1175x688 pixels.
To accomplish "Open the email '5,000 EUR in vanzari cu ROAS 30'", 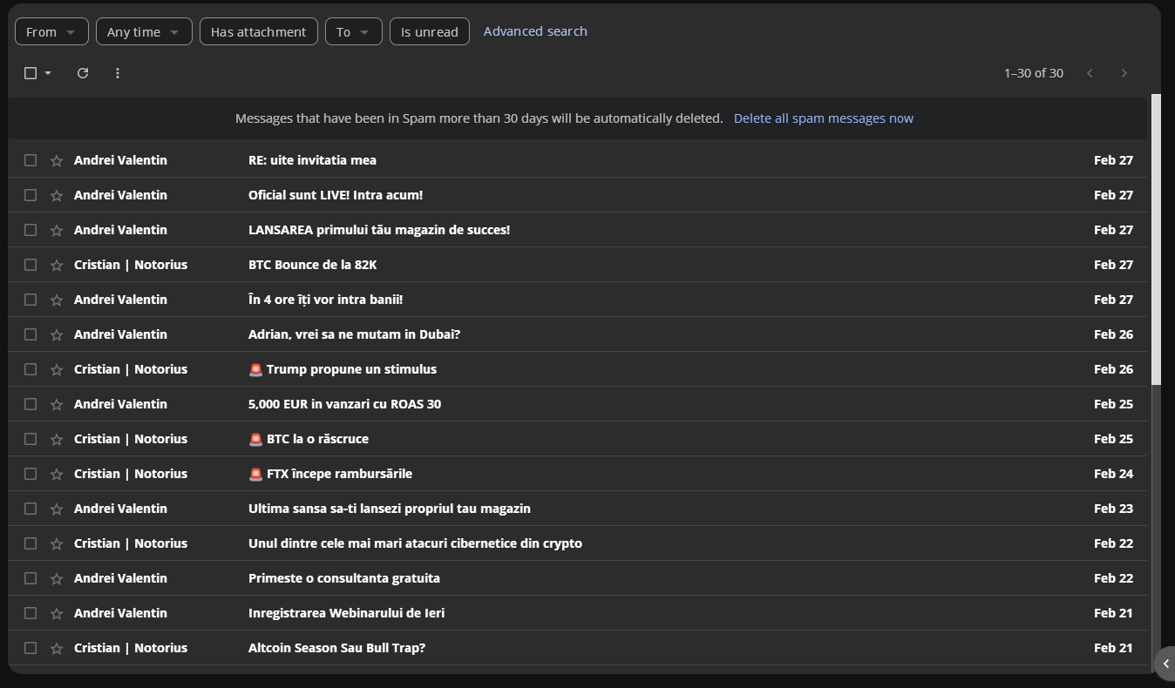I will tap(344, 404).
